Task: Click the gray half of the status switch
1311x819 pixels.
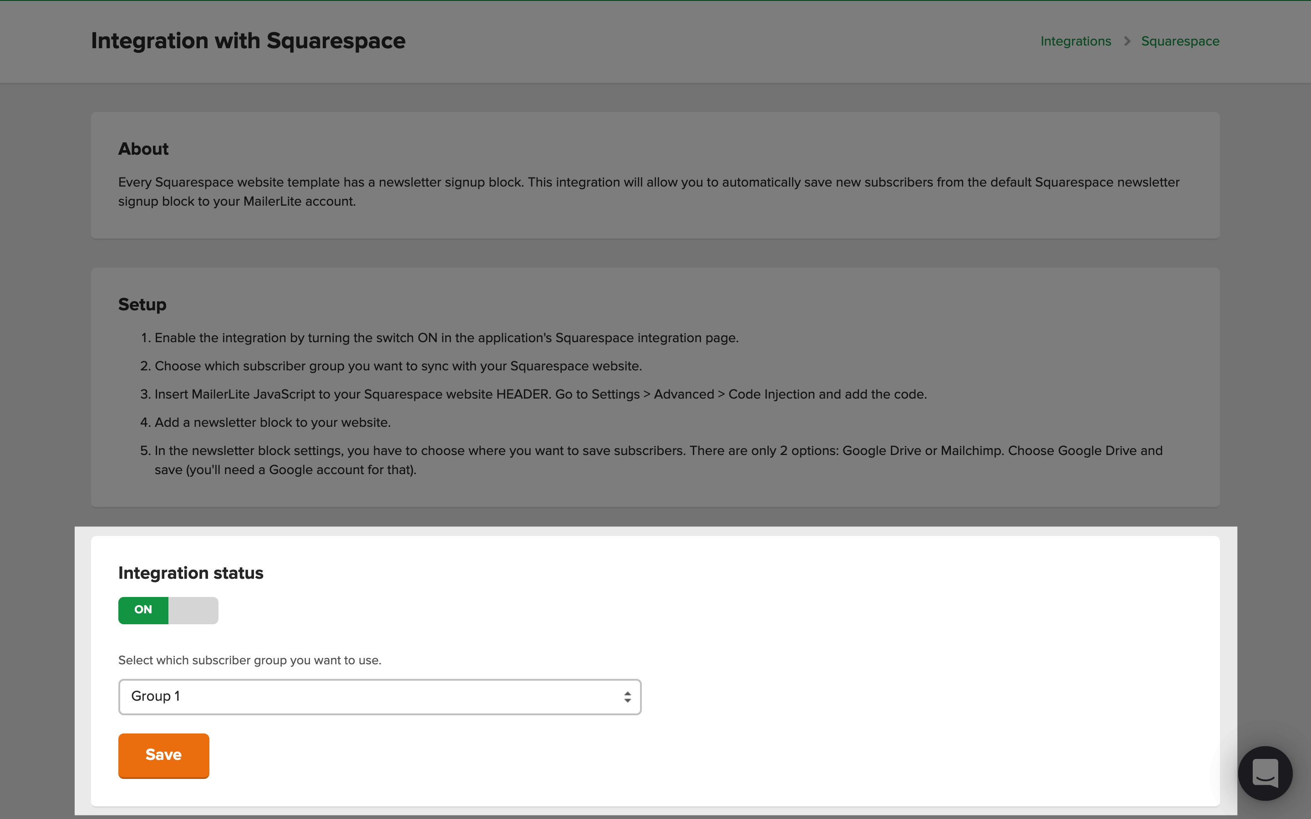Action: [193, 610]
